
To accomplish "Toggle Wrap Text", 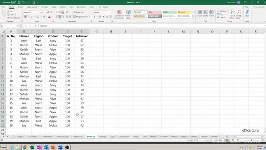I will pos(79,12).
